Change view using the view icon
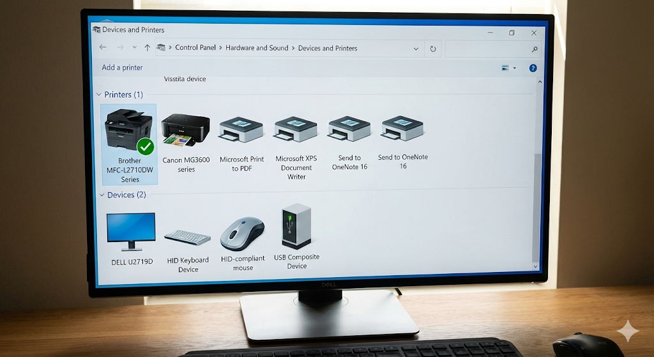The height and width of the screenshot is (357, 654). coord(505,68)
